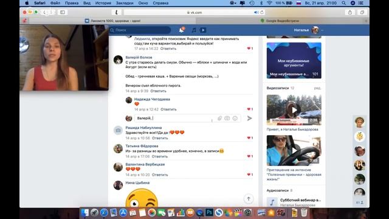Reply to Рашида Набиуллина's comment

pos(160,138)
